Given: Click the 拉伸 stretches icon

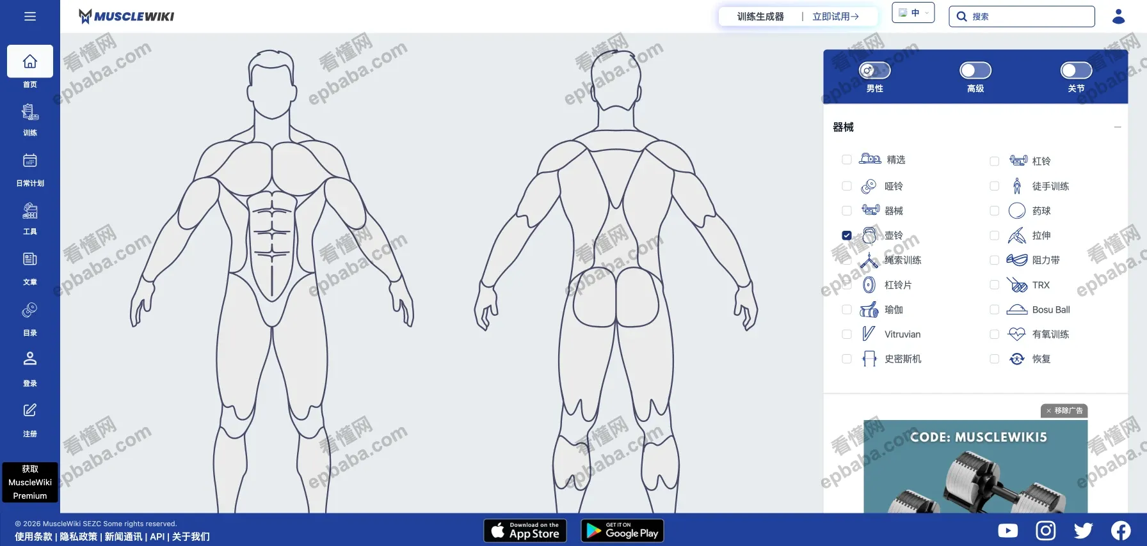Looking at the screenshot, I should click(1017, 235).
